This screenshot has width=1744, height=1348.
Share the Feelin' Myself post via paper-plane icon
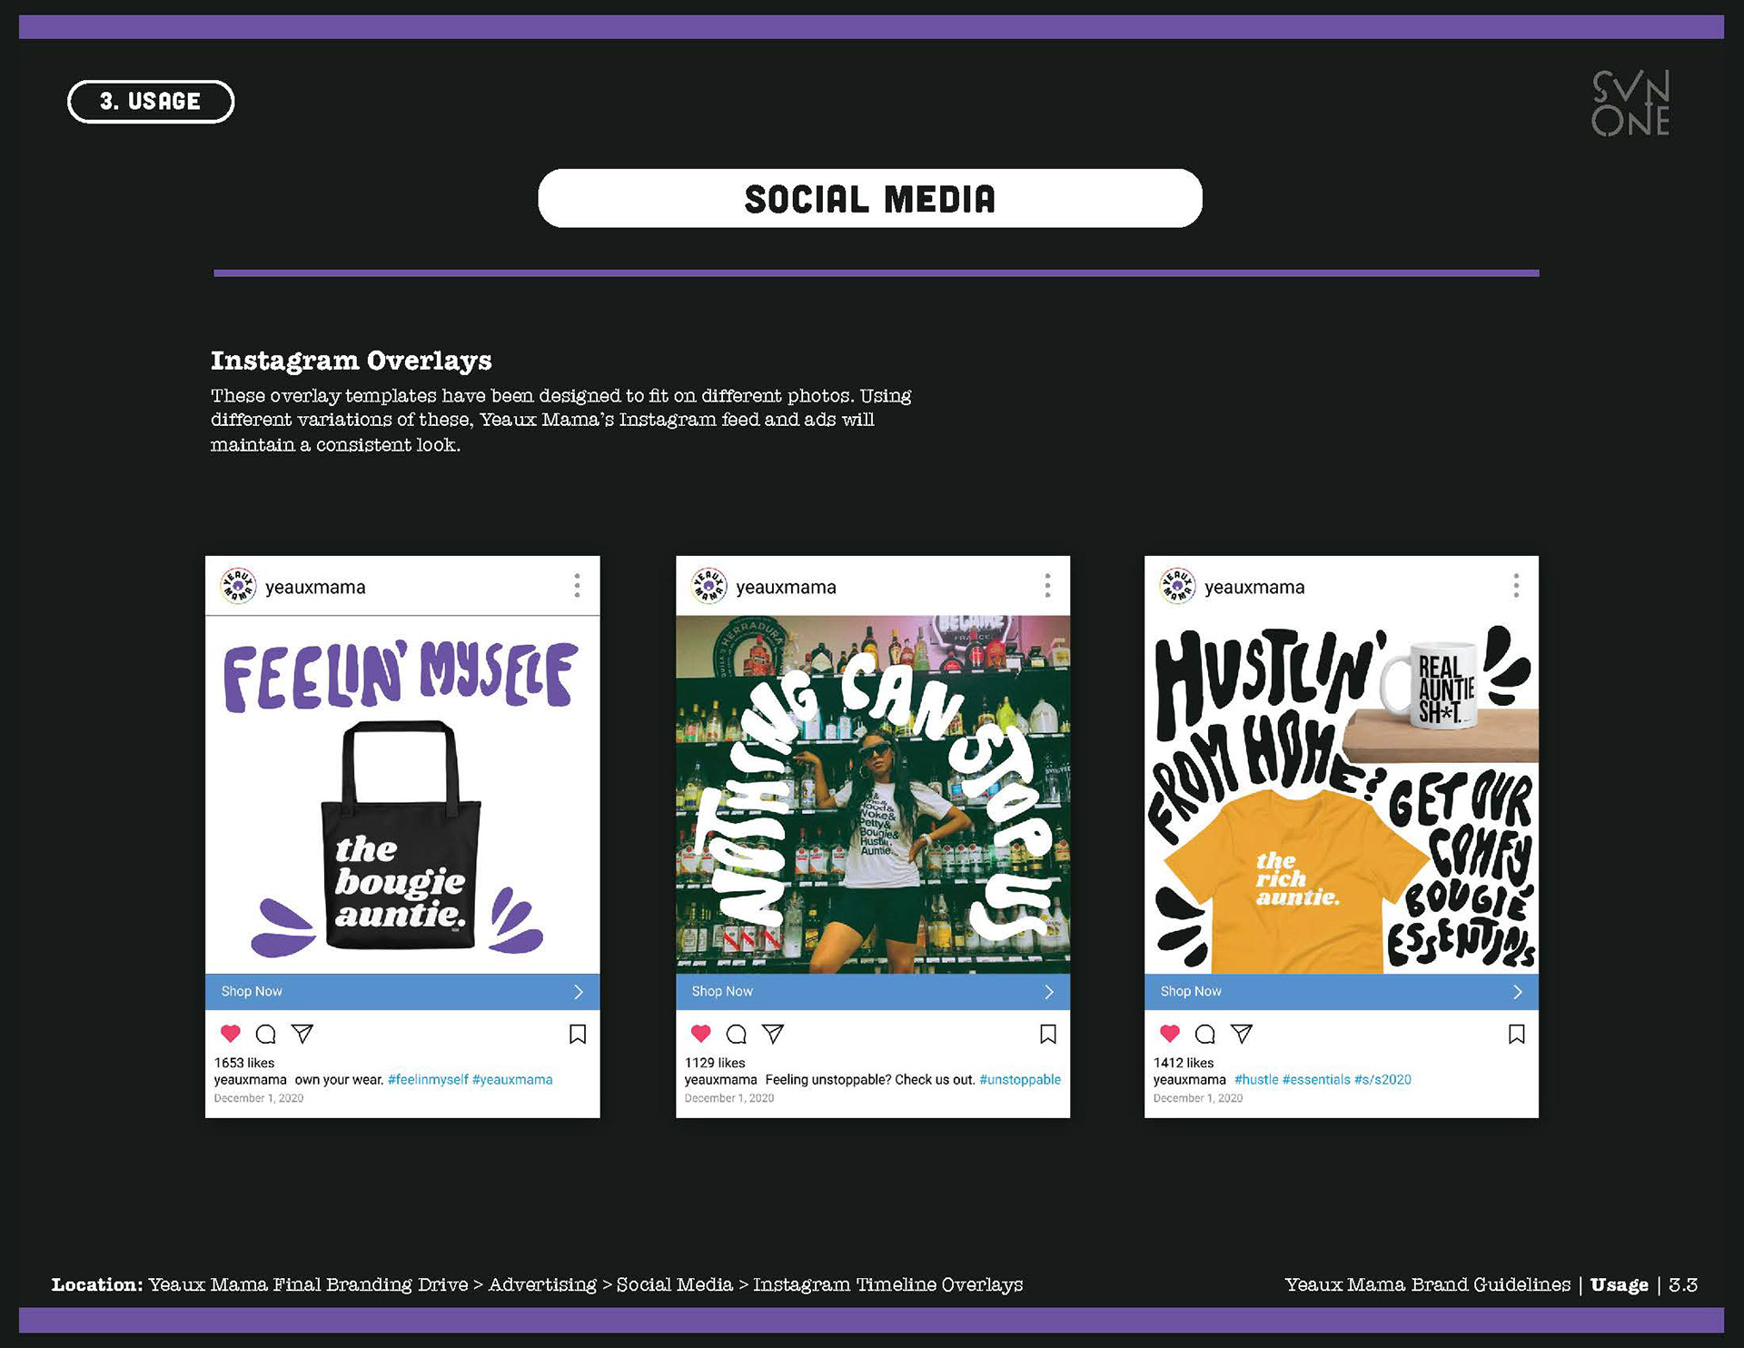pyautogui.click(x=302, y=1034)
